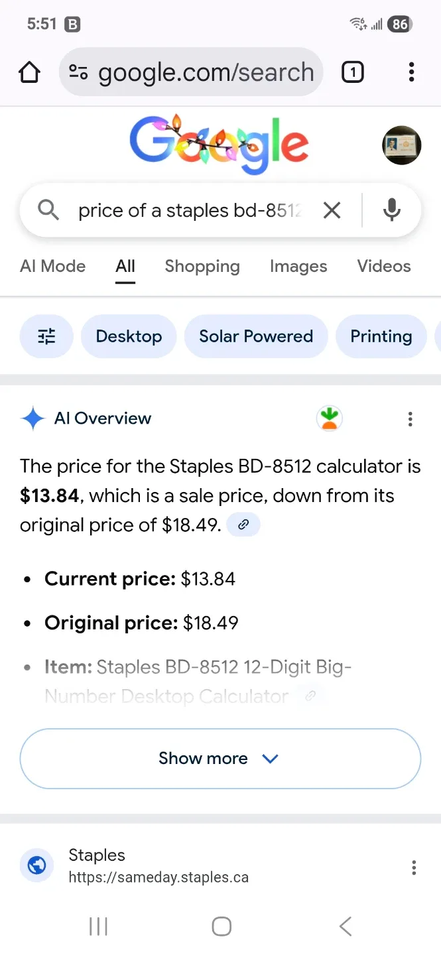Tap your Google account profile picture
The width and height of the screenshot is (441, 955).
pos(401,145)
